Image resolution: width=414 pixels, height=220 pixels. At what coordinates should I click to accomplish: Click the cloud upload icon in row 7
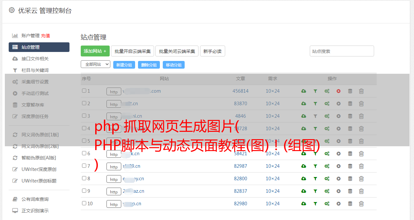(x=304, y=166)
